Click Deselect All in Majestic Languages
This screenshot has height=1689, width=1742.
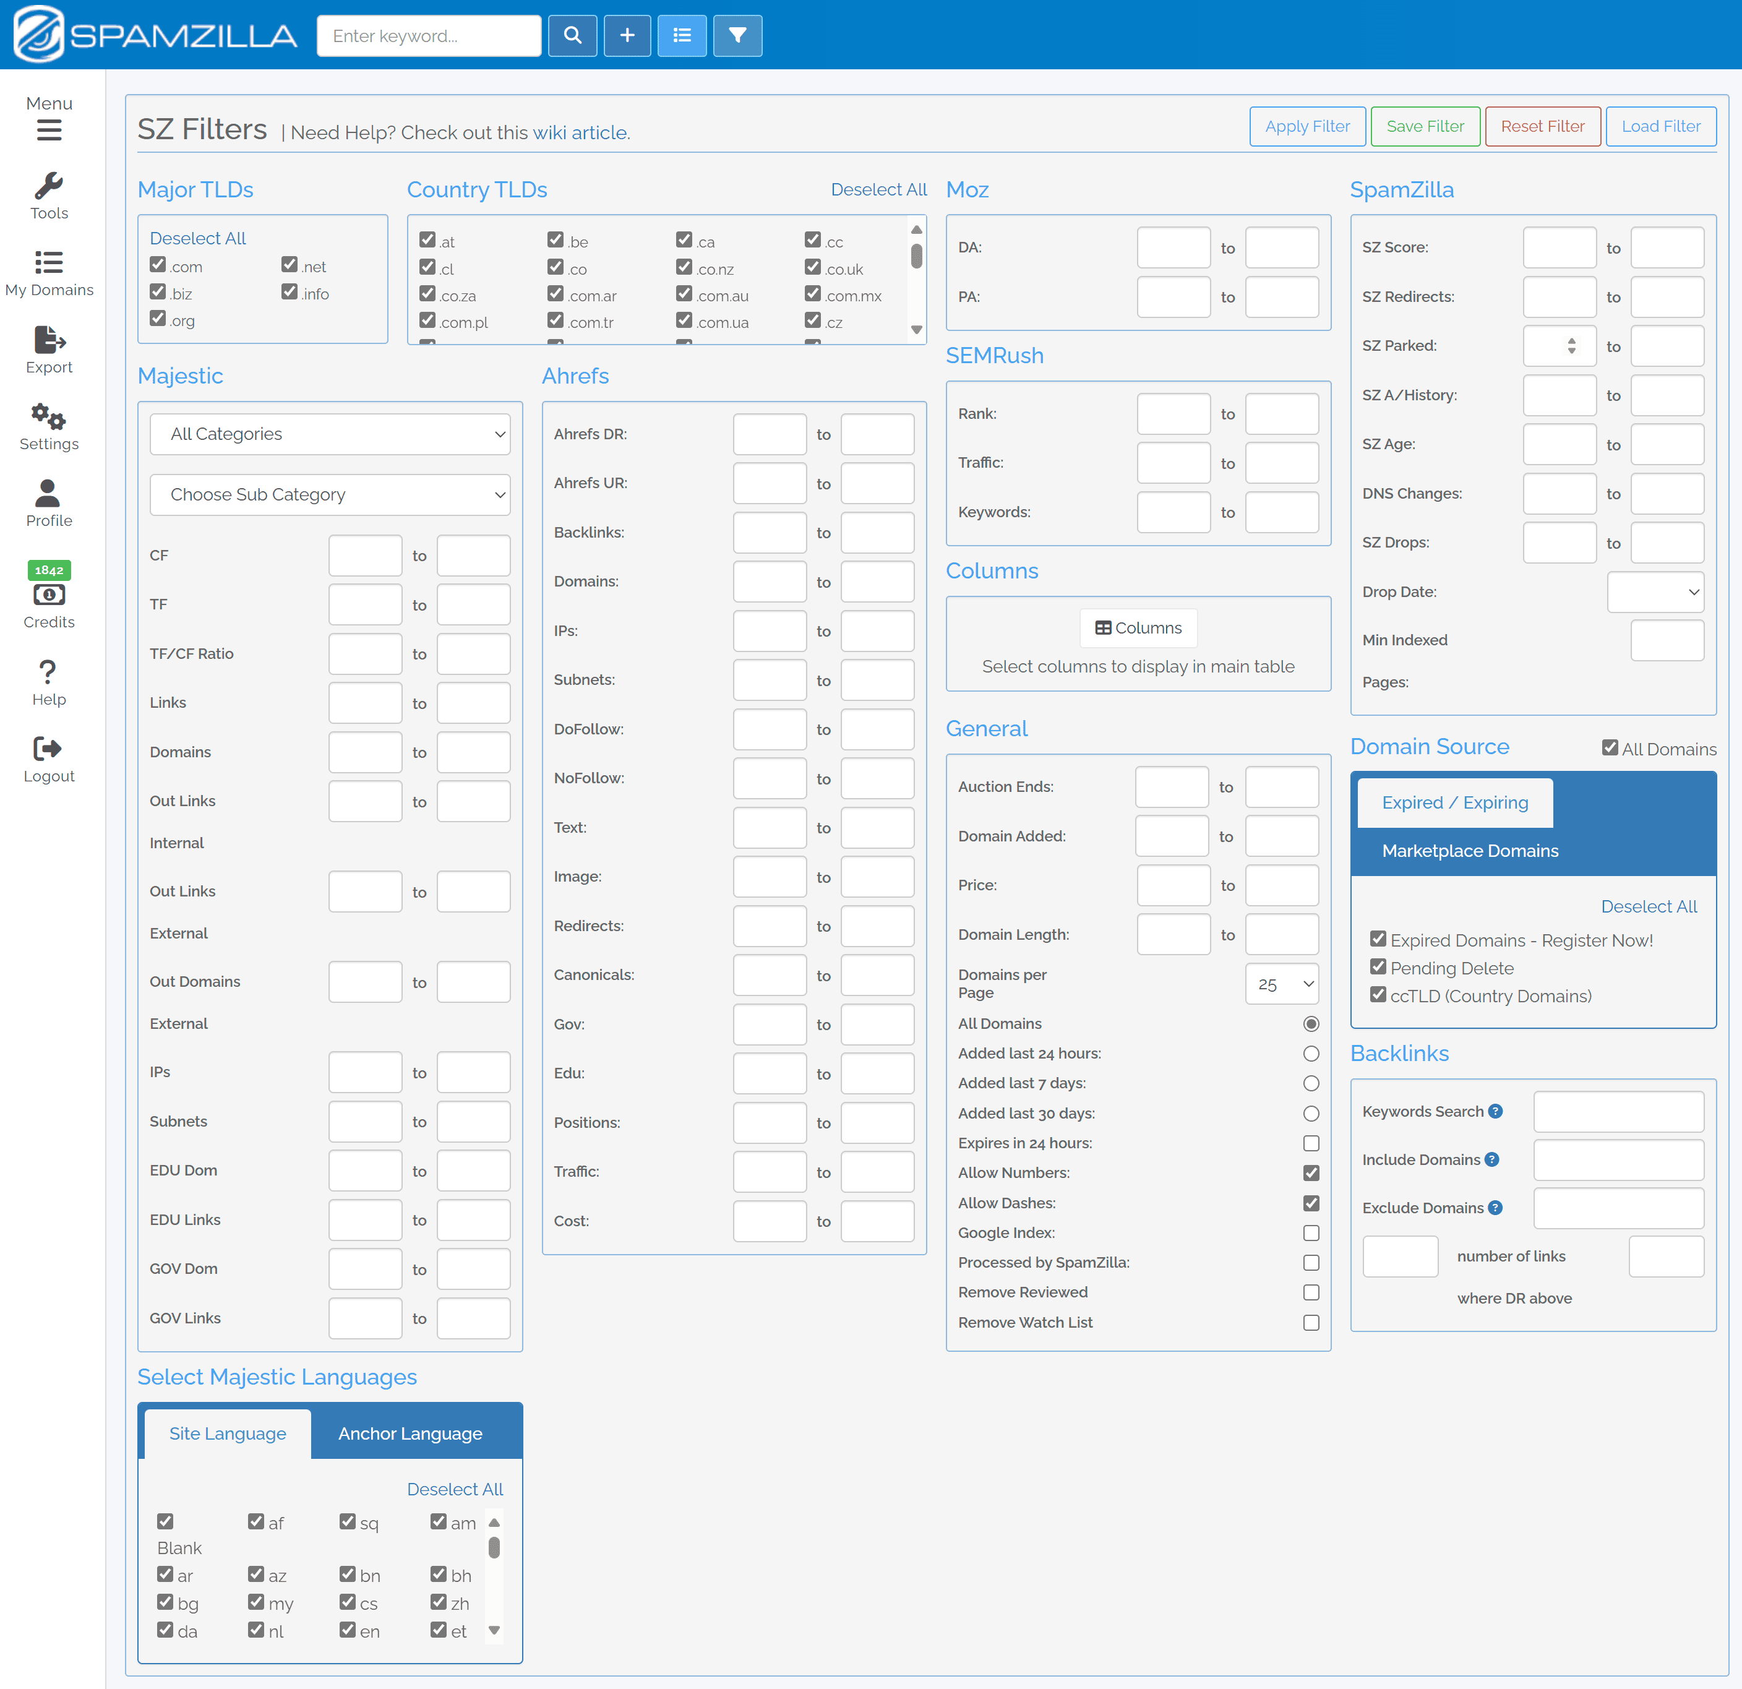click(x=455, y=1489)
